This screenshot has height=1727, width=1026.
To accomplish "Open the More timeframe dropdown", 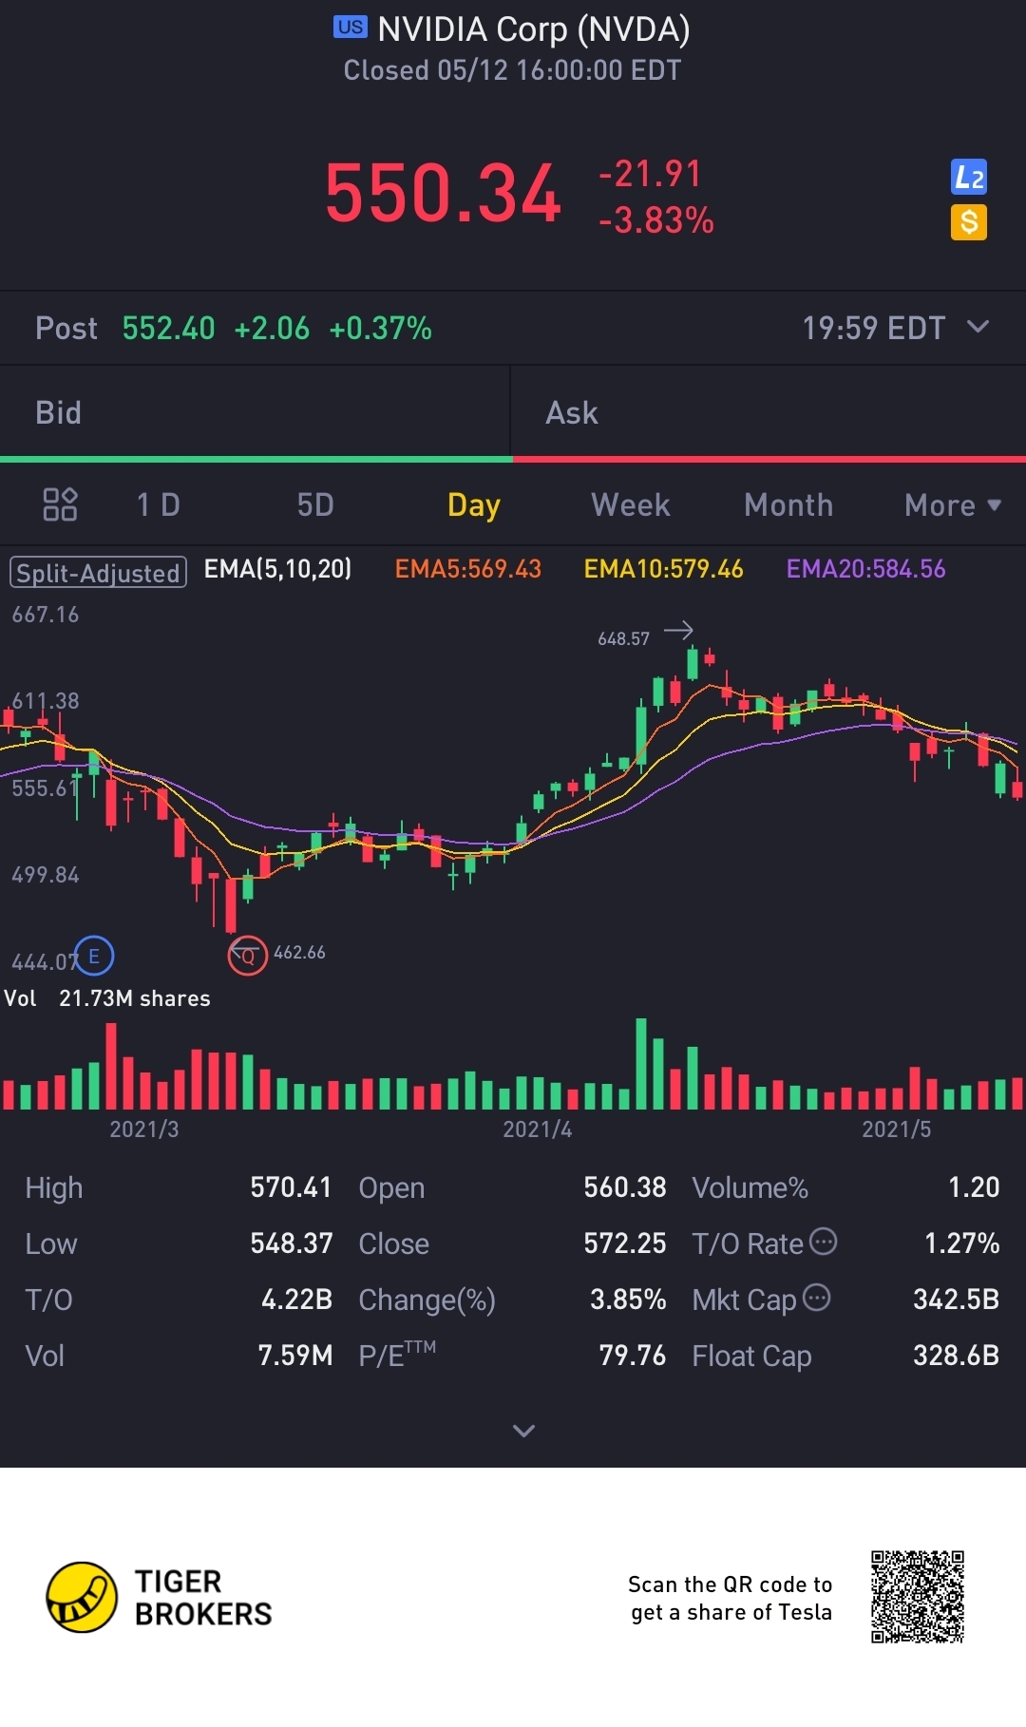I will coord(953,505).
